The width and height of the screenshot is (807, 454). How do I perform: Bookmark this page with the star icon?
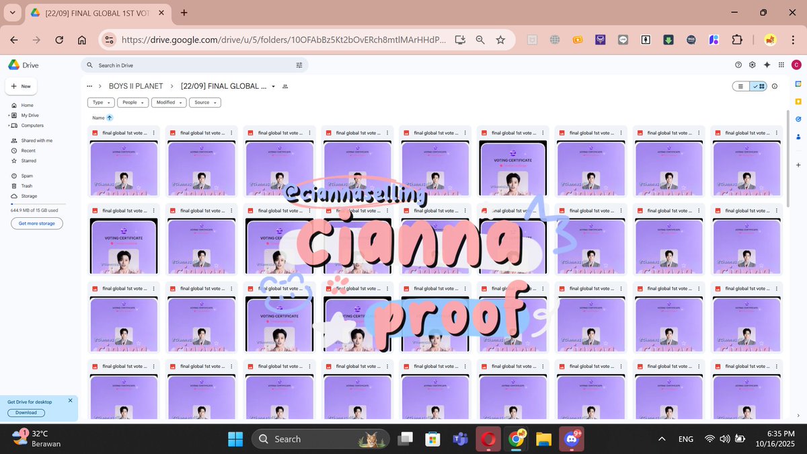click(500, 40)
